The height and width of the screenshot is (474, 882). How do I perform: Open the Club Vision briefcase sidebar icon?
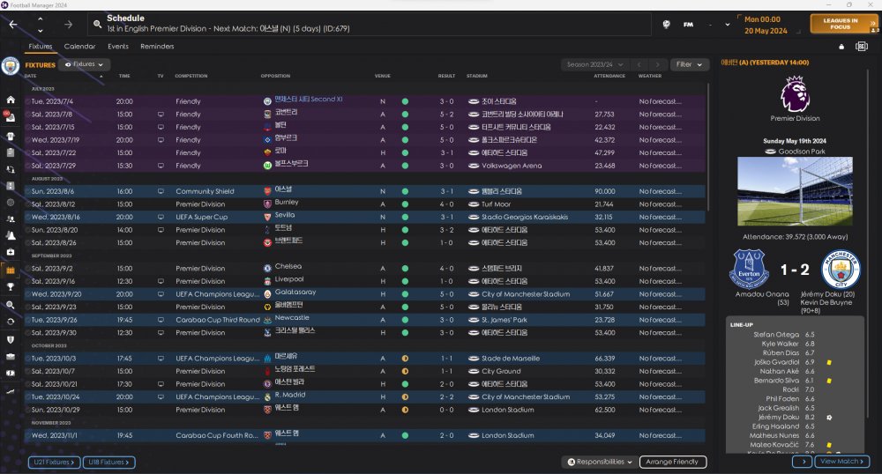click(x=11, y=357)
